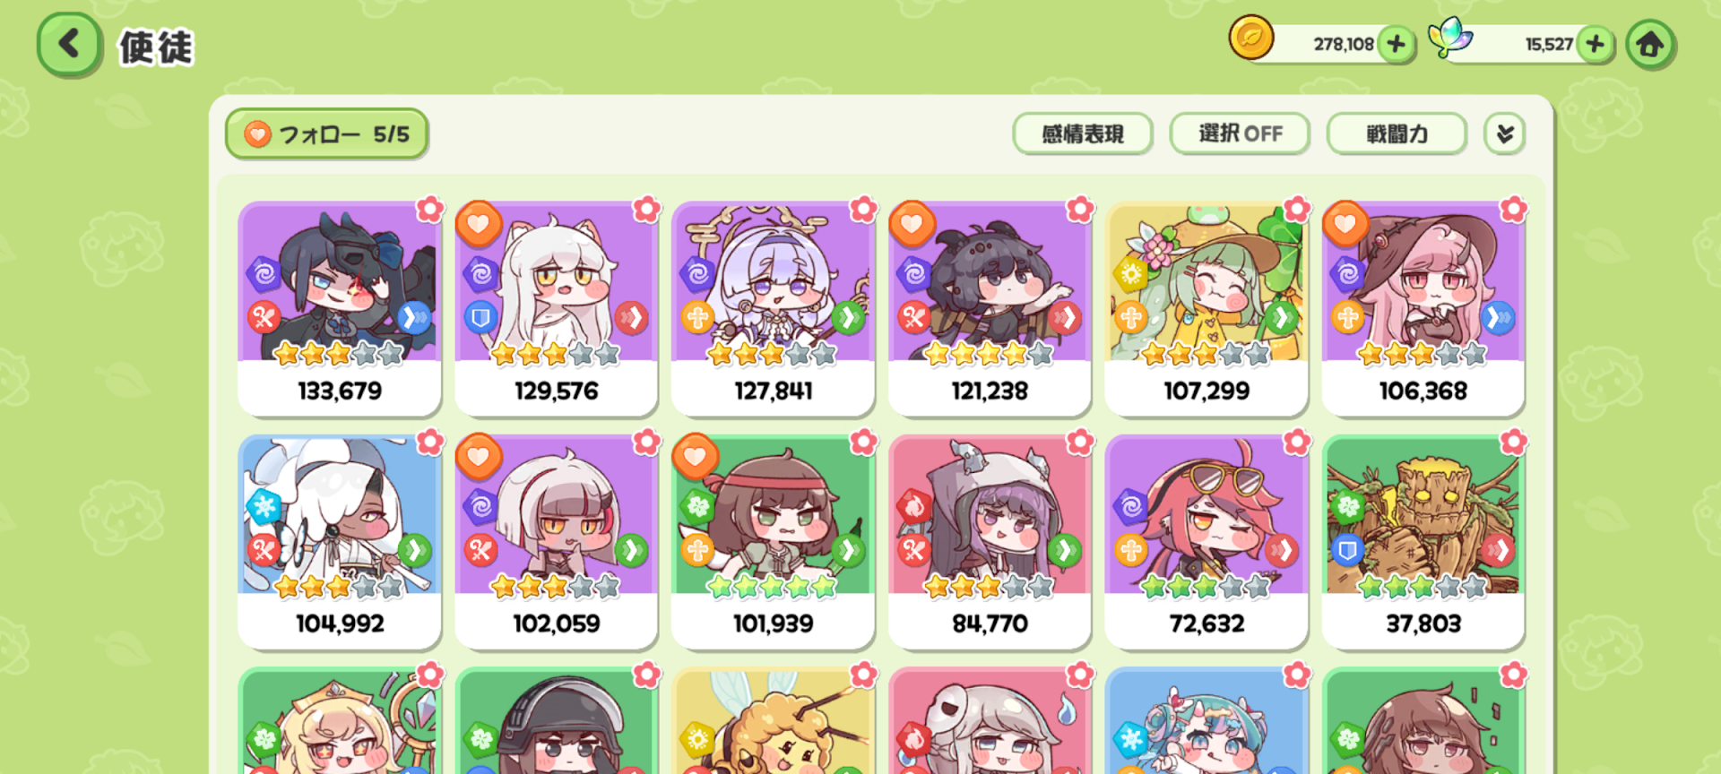Toggle follow heart on 121,238 character
The image size is (1721, 774).
pyautogui.click(x=912, y=223)
